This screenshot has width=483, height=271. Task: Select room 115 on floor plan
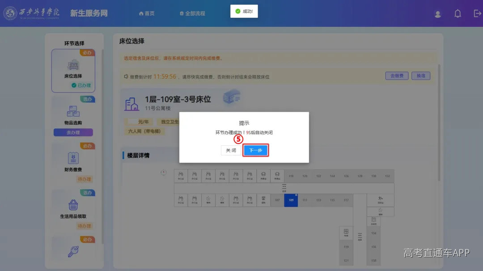(332, 200)
